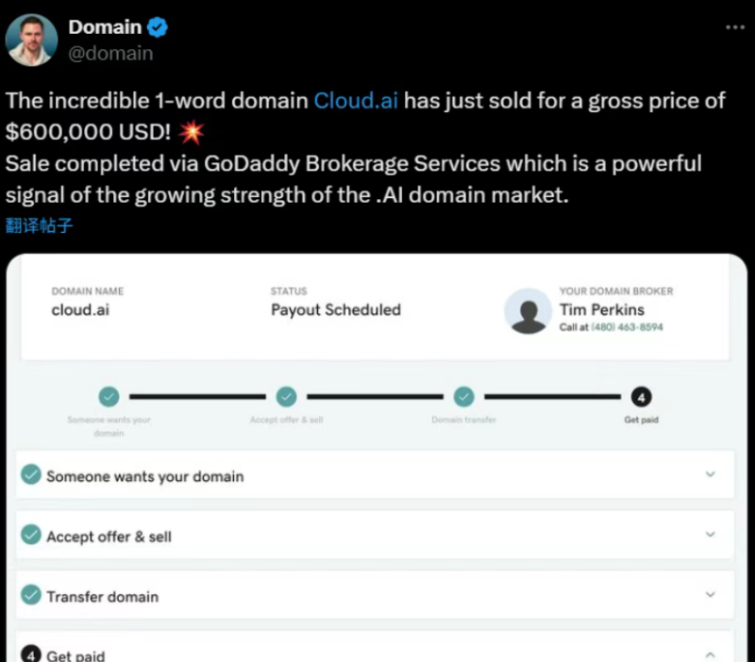
Task: Click the second progress step checkmark circle
Action: point(286,397)
